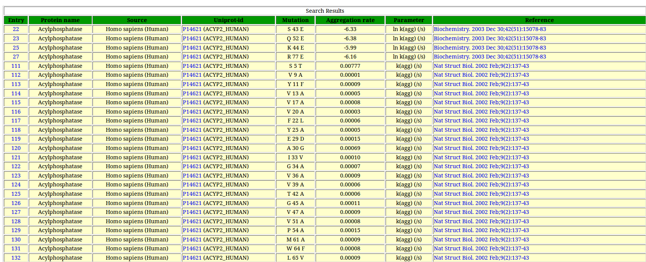Select aggregation rate value 0.00069
The image size is (646, 262).
(350, 148)
